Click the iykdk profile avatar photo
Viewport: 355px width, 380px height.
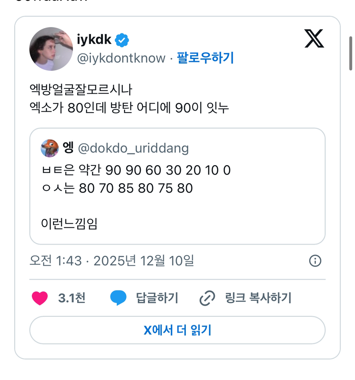pyautogui.click(x=51, y=49)
